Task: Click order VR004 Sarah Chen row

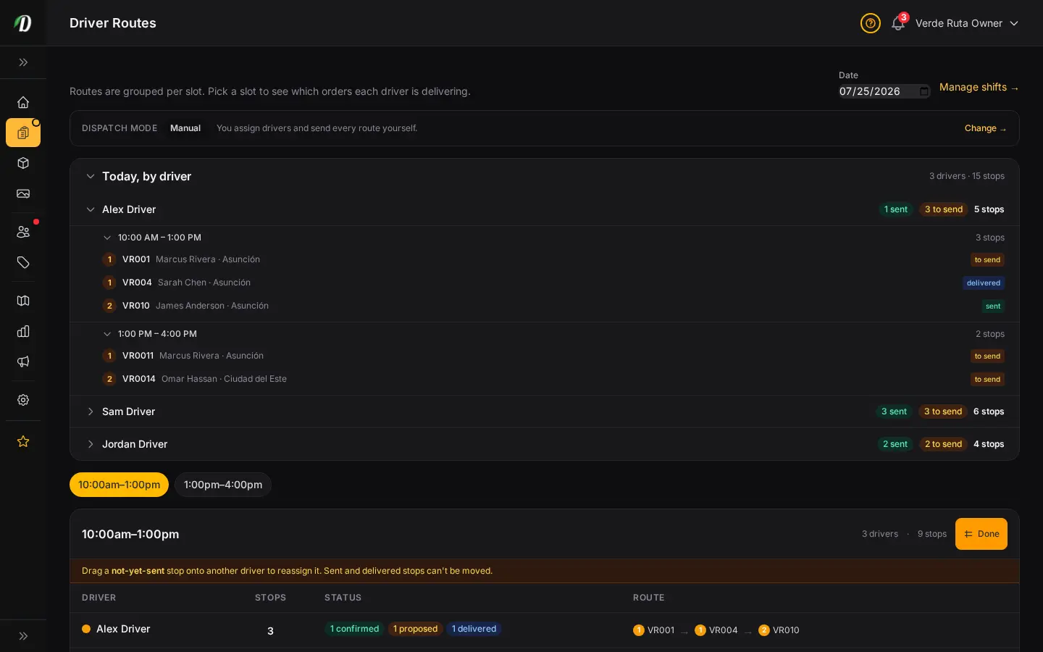Action: click(x=553, y=283)
